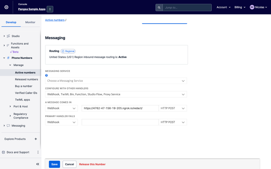Select Buy a number in sidebar
271x169 pixels.
24,86
